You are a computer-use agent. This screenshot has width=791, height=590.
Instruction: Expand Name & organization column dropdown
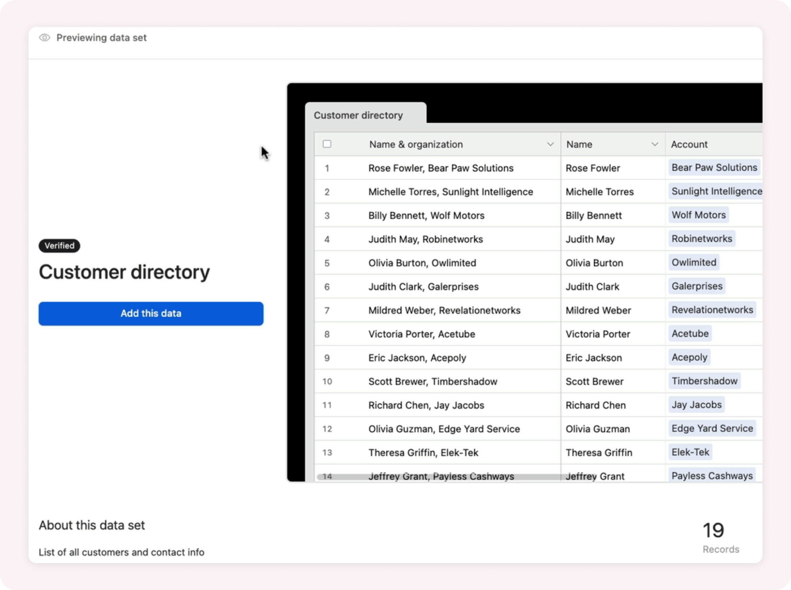pyautogui.click(x=550, y=144)
